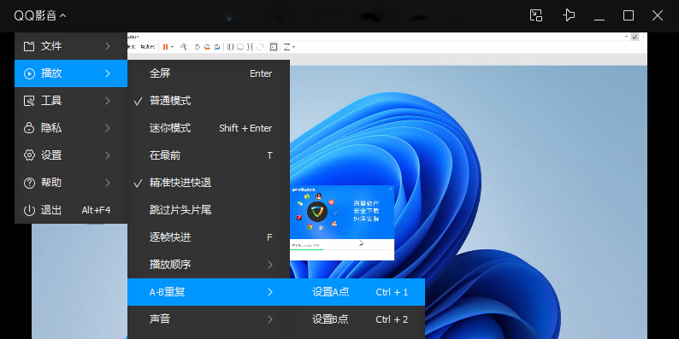
Task: Click the Shift + Enter shortcut label
Action: click(x=245, y=128)
